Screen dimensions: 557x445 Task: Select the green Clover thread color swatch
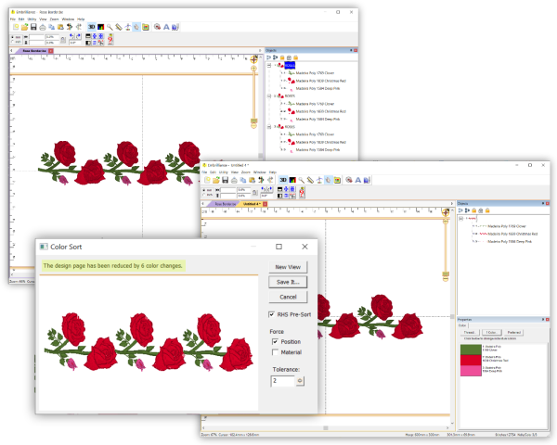click(471, 350)
